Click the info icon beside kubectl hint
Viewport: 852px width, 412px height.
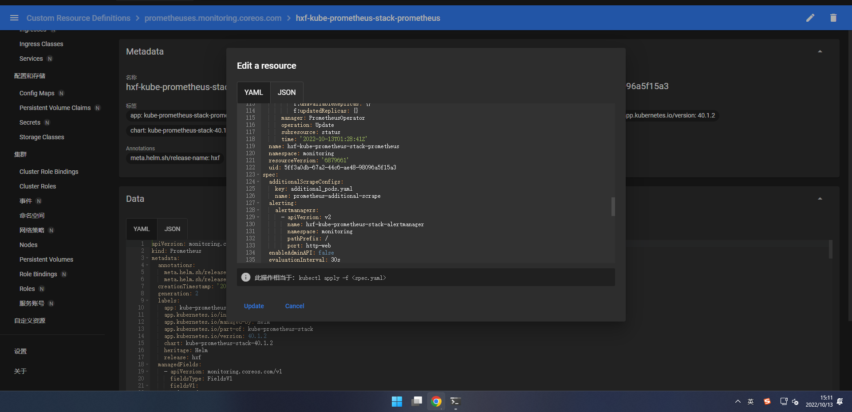pos(246,277)
